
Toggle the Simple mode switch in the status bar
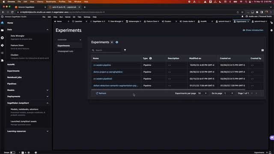point(12,152)
